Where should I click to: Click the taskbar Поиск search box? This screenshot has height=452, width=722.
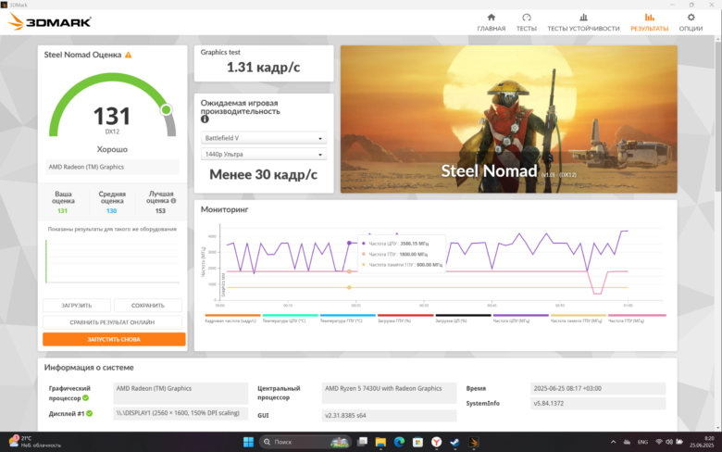tap(305, 442)
